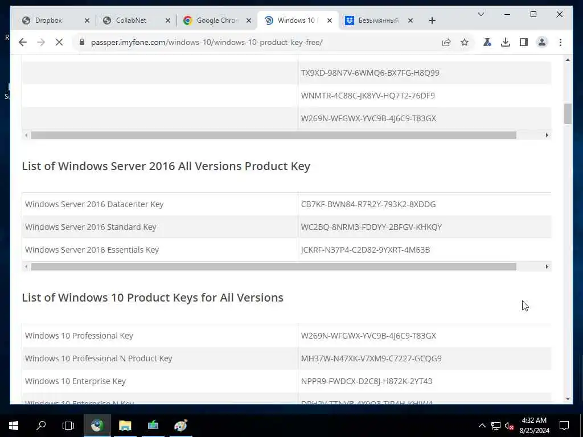Click key CB7KF-BWN84-R7R2Y-793K2-8XDDG
This screenshot has width=583, height=437.
click(x=368, y=204)
